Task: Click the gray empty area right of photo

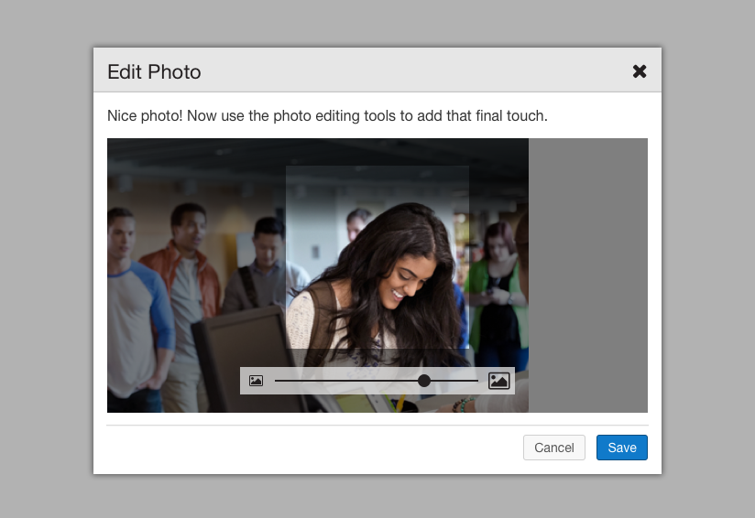Action: [x=587, y=275]
